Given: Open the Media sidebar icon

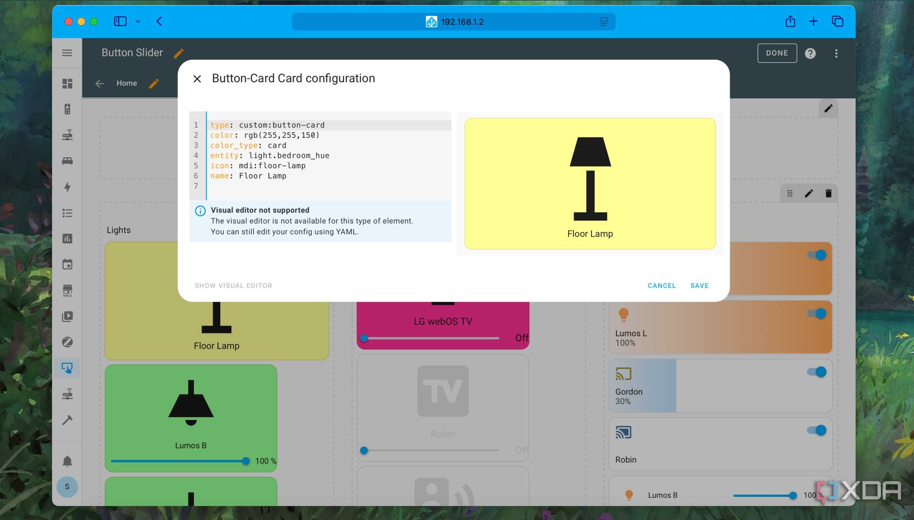Looking at the screenshot, I should (67, 316).
